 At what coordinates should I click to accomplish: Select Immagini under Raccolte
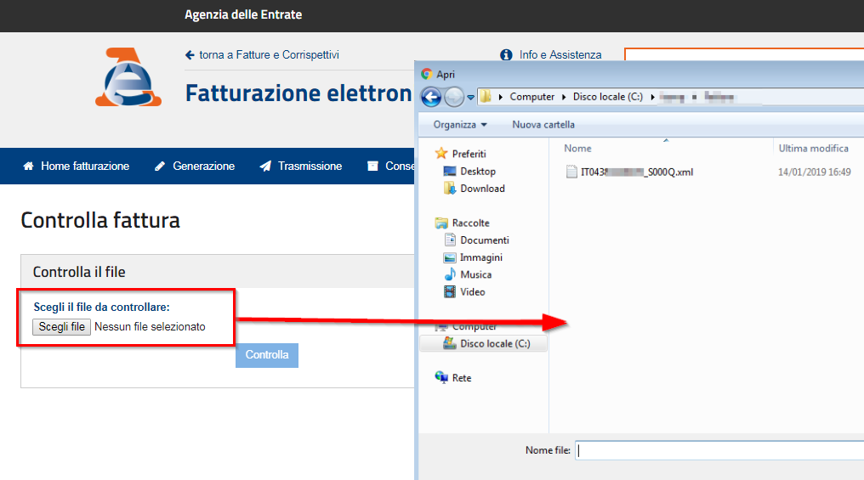tap(481, 257)
